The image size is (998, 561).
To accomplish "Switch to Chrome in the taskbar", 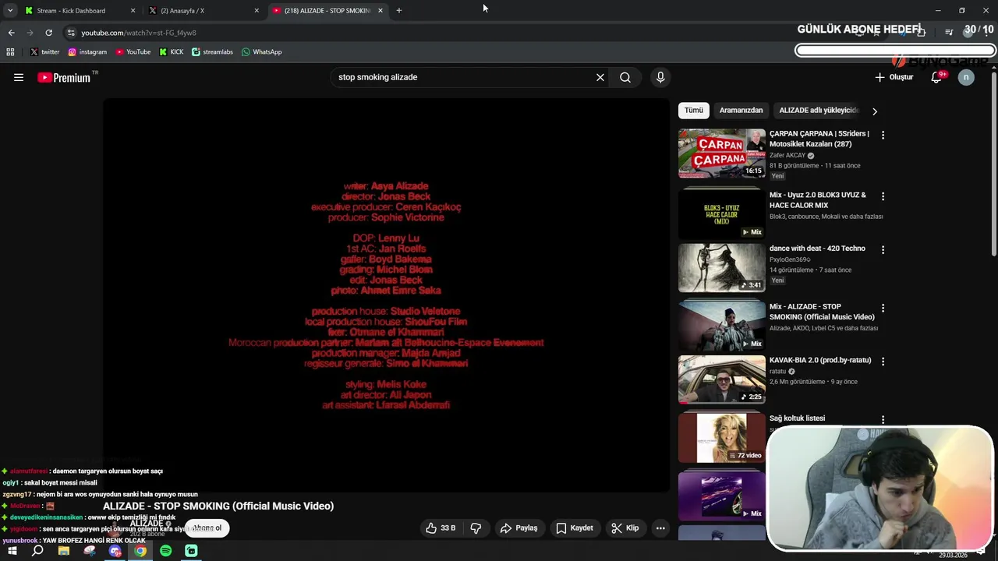I will coord(140,551).
